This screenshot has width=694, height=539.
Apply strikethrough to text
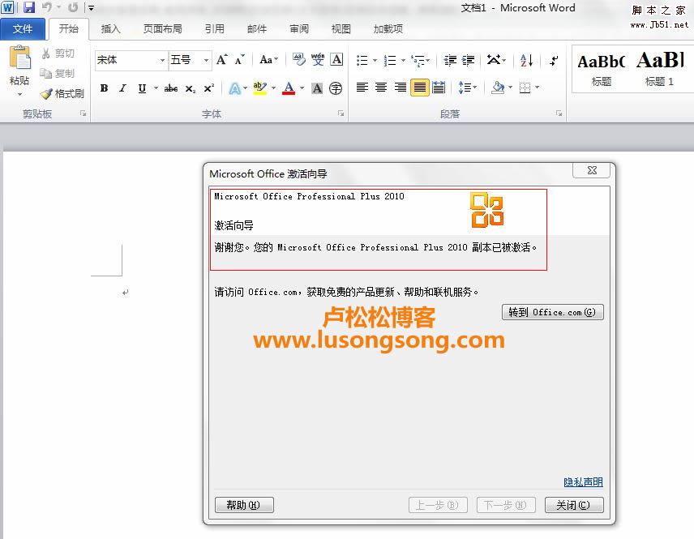pos(170,88)
